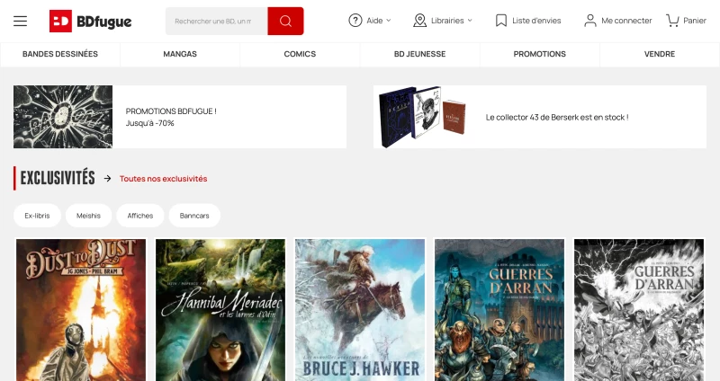Open black-and-white Guerres d'Arran cover

click(639, 310)
